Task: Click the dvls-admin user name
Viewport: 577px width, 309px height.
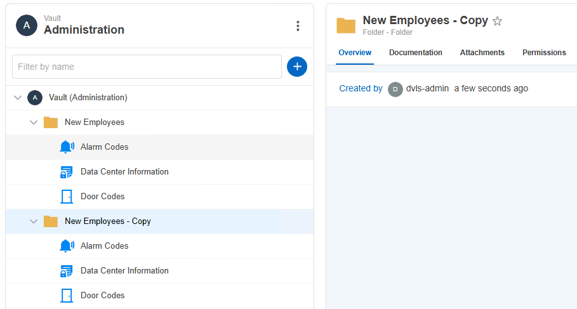Action: pyautogui.click(x=428, y=89)
